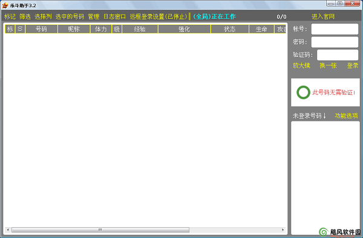Open the 选中的号码 menu
This screenshot has height=238, width=363.
click(70, 17)
